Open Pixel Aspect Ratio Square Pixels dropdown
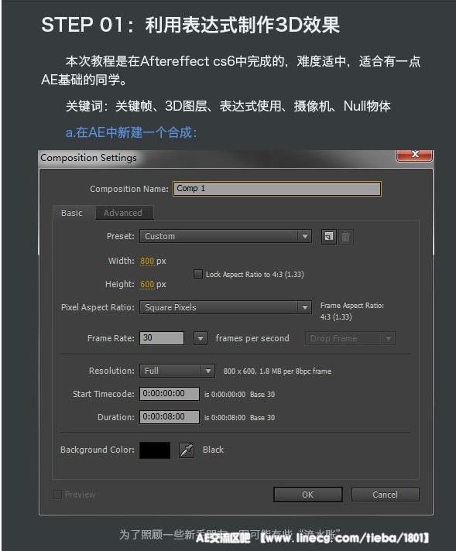This screenshot has width=456, height=551. pyautogui.click(x=225, y=307)
